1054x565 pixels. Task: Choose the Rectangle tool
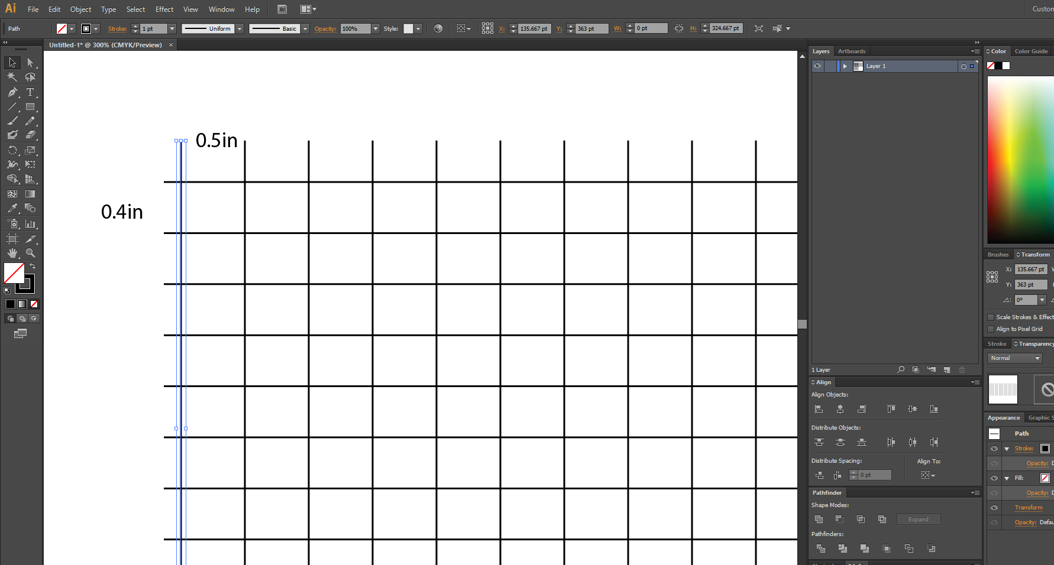point(30,107)
